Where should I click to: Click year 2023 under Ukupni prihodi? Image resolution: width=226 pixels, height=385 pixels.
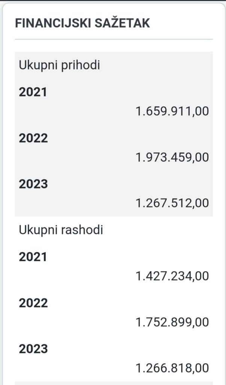coord(33,184)
